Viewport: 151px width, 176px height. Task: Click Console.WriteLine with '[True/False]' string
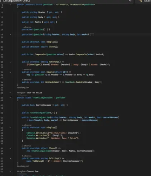click(x=53, y=133)
